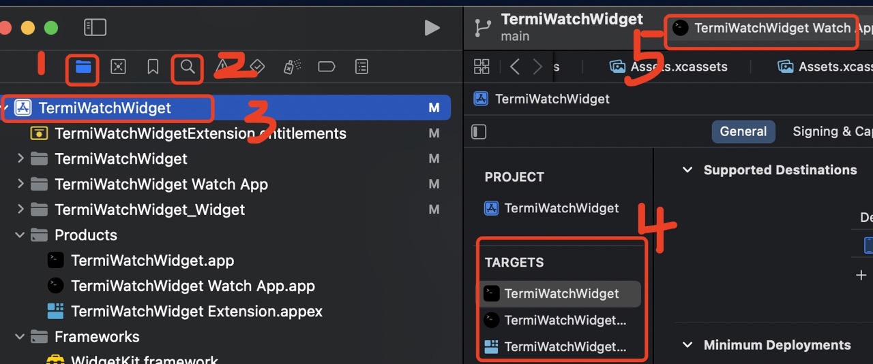The image size is (873, 364).
Task: Click the Products folder label
Action: pos(86,235)
